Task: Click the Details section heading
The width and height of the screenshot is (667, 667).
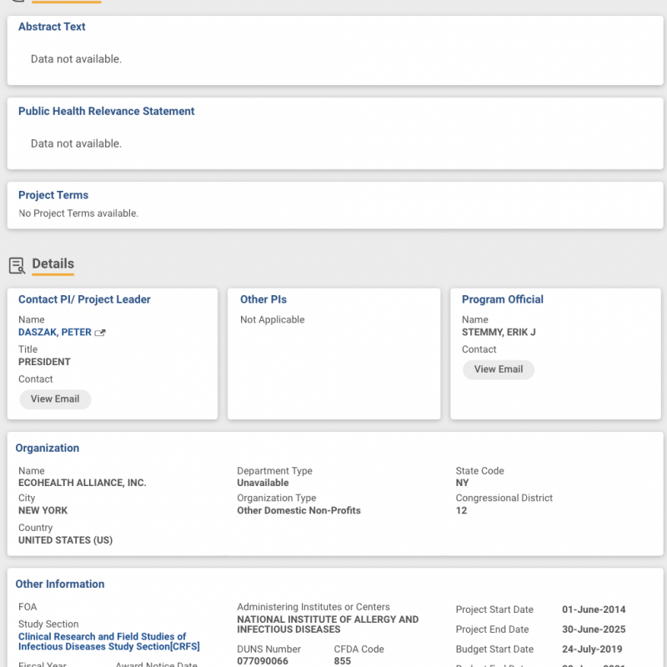Action: pos(53,264)
